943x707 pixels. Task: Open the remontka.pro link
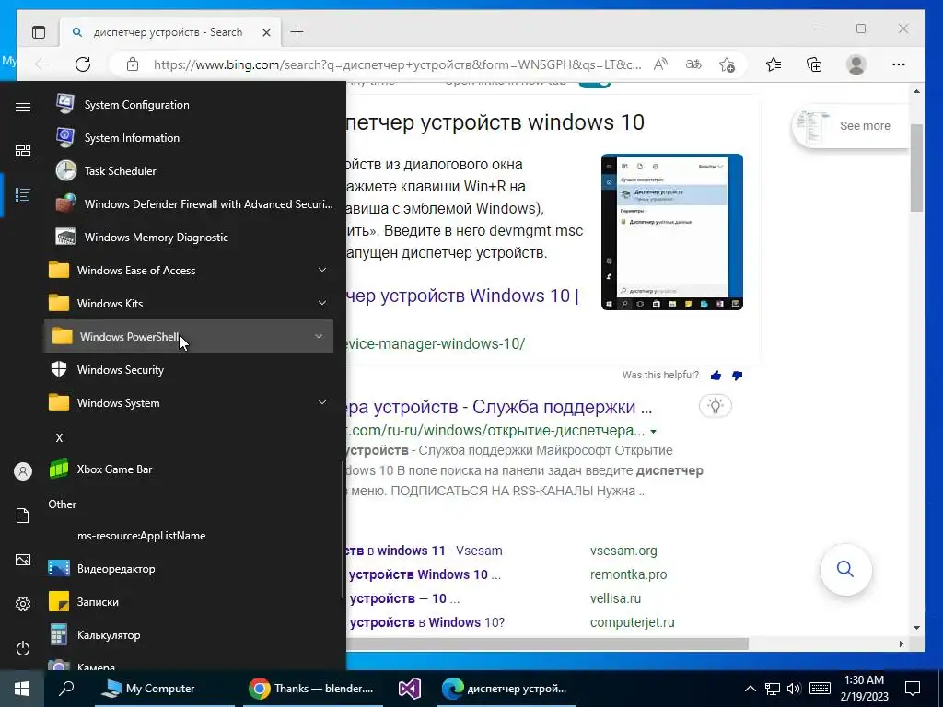(x=628, y=574)
